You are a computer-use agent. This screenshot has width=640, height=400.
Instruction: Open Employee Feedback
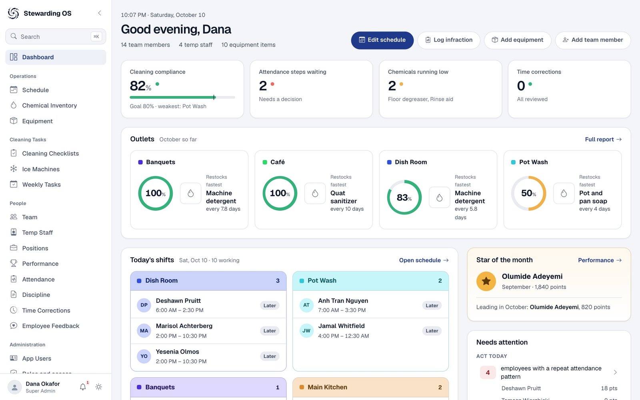[x=56, y=326]
